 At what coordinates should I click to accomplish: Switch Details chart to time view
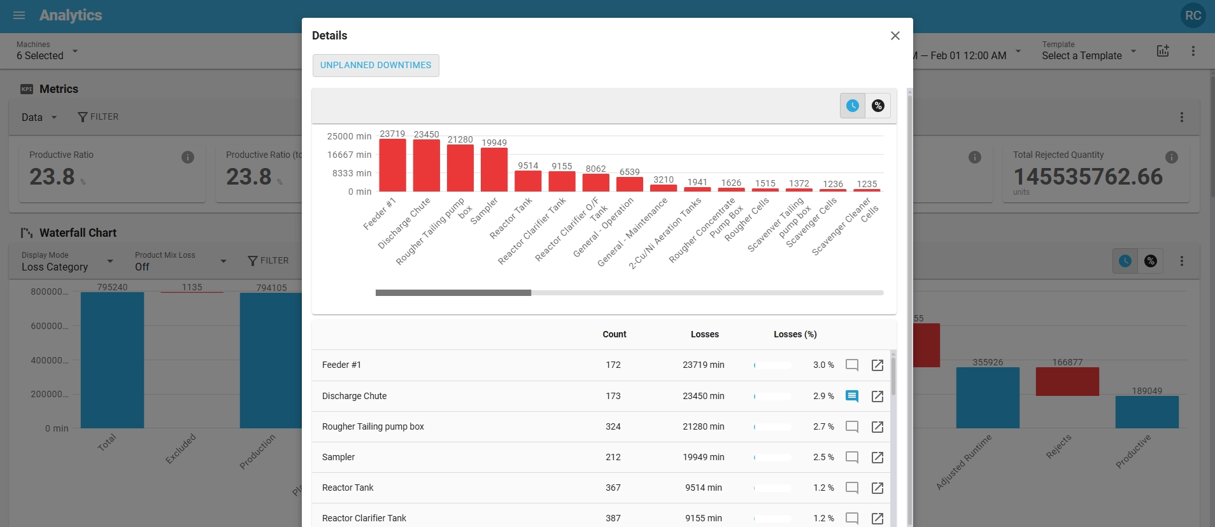point(852,106)
